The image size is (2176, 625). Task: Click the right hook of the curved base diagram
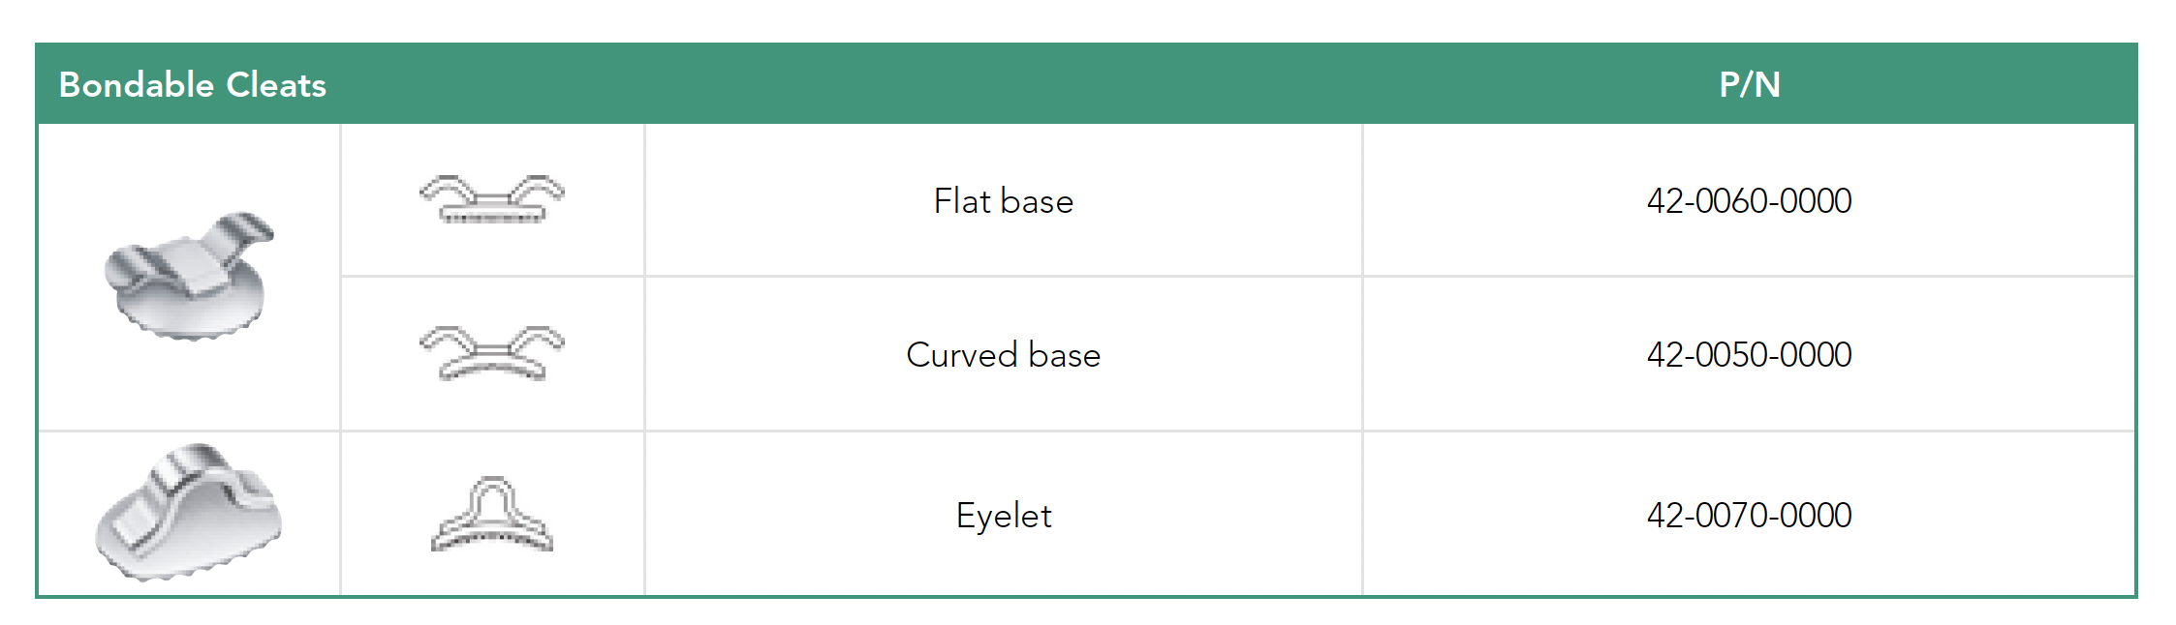(x=541, y=340)
